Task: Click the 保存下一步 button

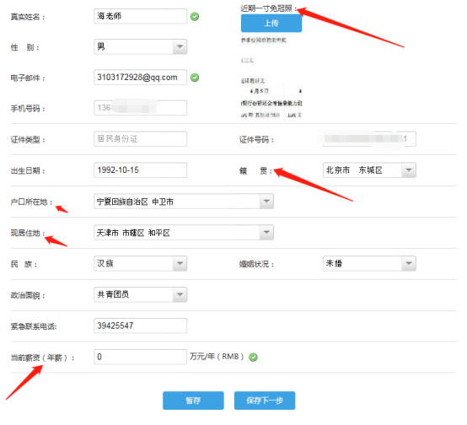Action: tap(265, 401)
